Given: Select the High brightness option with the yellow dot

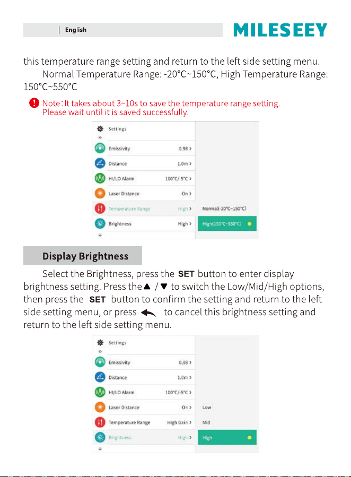Looking at the screenshot, I should point(227,437).
